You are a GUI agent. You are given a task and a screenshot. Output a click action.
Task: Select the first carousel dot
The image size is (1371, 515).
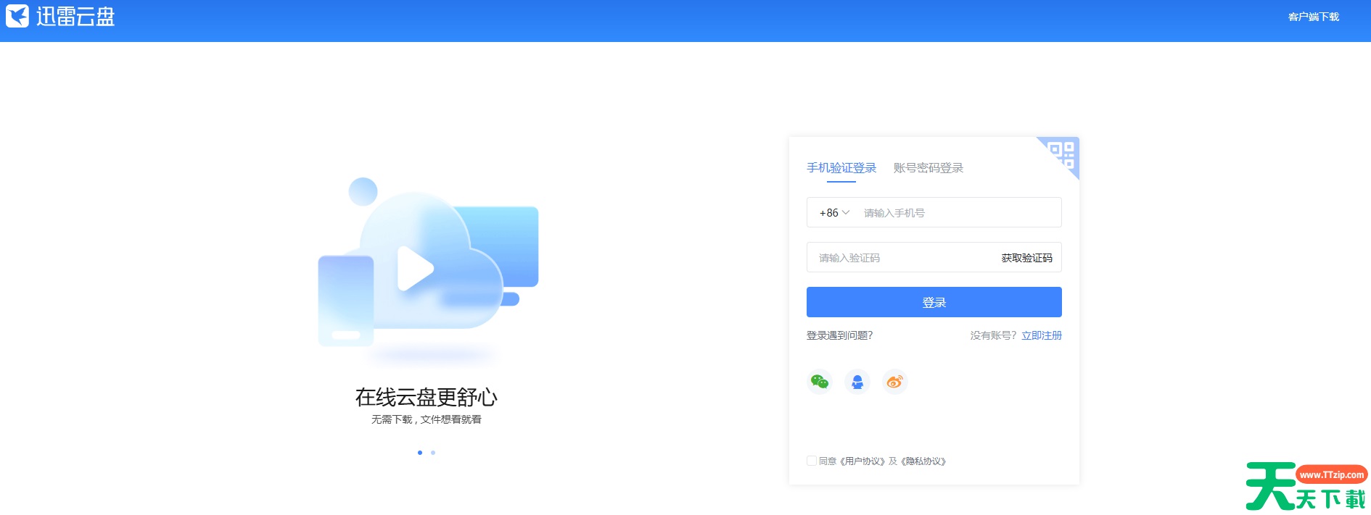pyautogui.click(x=420, y=453)
